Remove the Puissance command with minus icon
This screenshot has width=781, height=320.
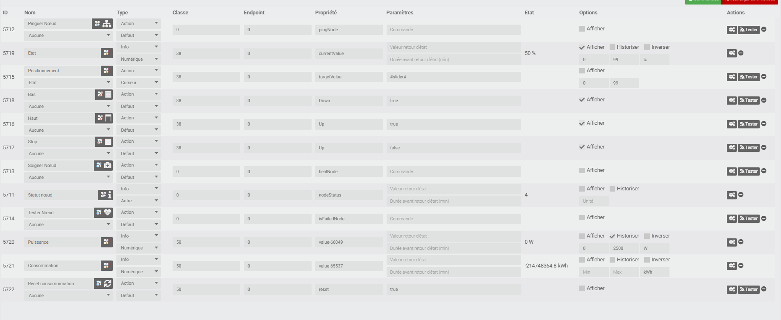741,242
